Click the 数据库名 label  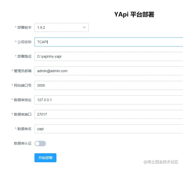pos(24,129)
